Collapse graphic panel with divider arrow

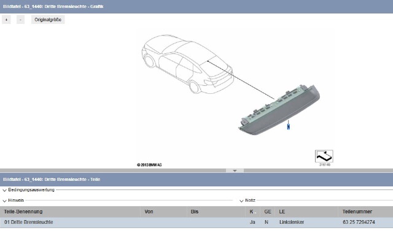point(235,170)
